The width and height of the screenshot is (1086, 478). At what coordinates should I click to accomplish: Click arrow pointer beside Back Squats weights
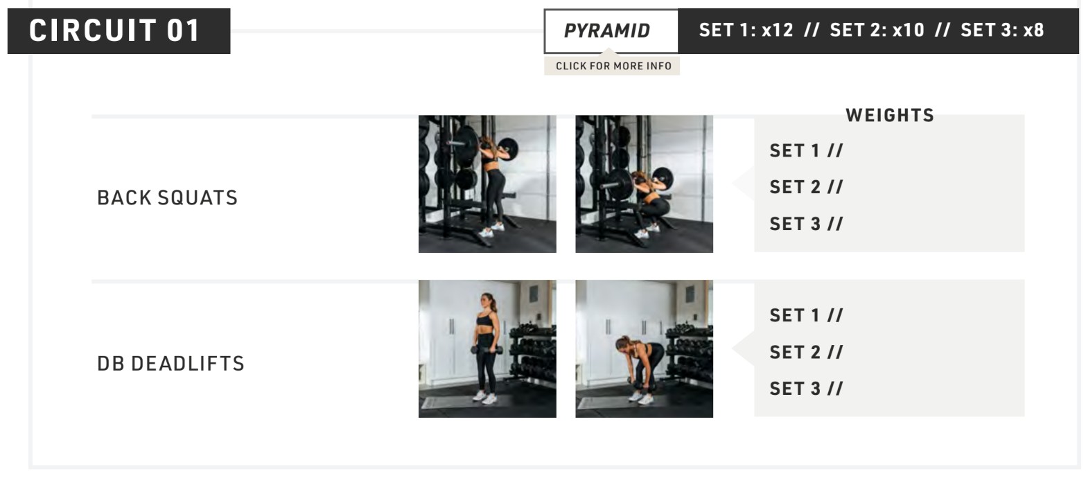tap(744, 184)
